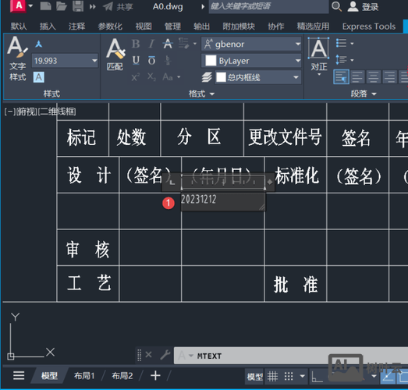
Task: Open the 管理 ribbon tab
Action: pos(172,27)
